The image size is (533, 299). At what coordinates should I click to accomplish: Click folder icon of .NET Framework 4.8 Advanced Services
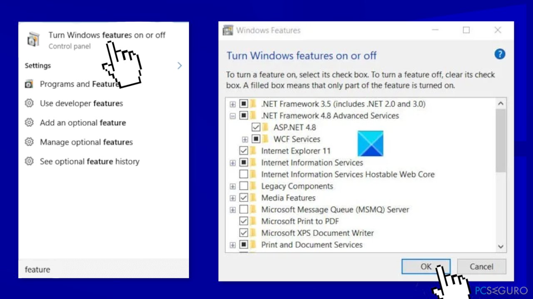coord(253,115)
